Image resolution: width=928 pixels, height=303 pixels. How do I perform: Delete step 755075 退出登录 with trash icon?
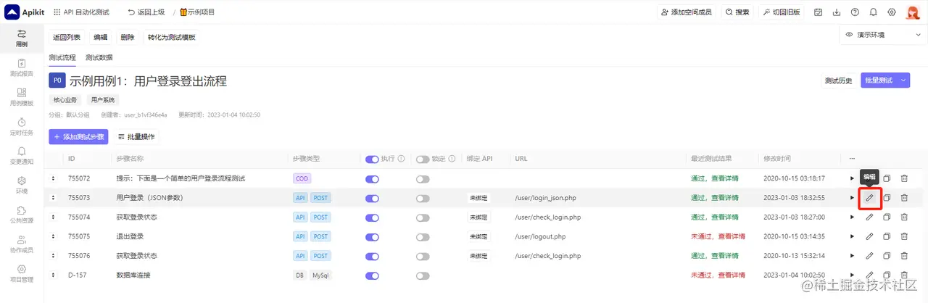click(904, 236)
